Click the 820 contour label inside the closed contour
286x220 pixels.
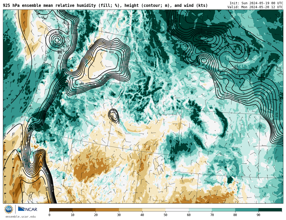coord(111,52)
